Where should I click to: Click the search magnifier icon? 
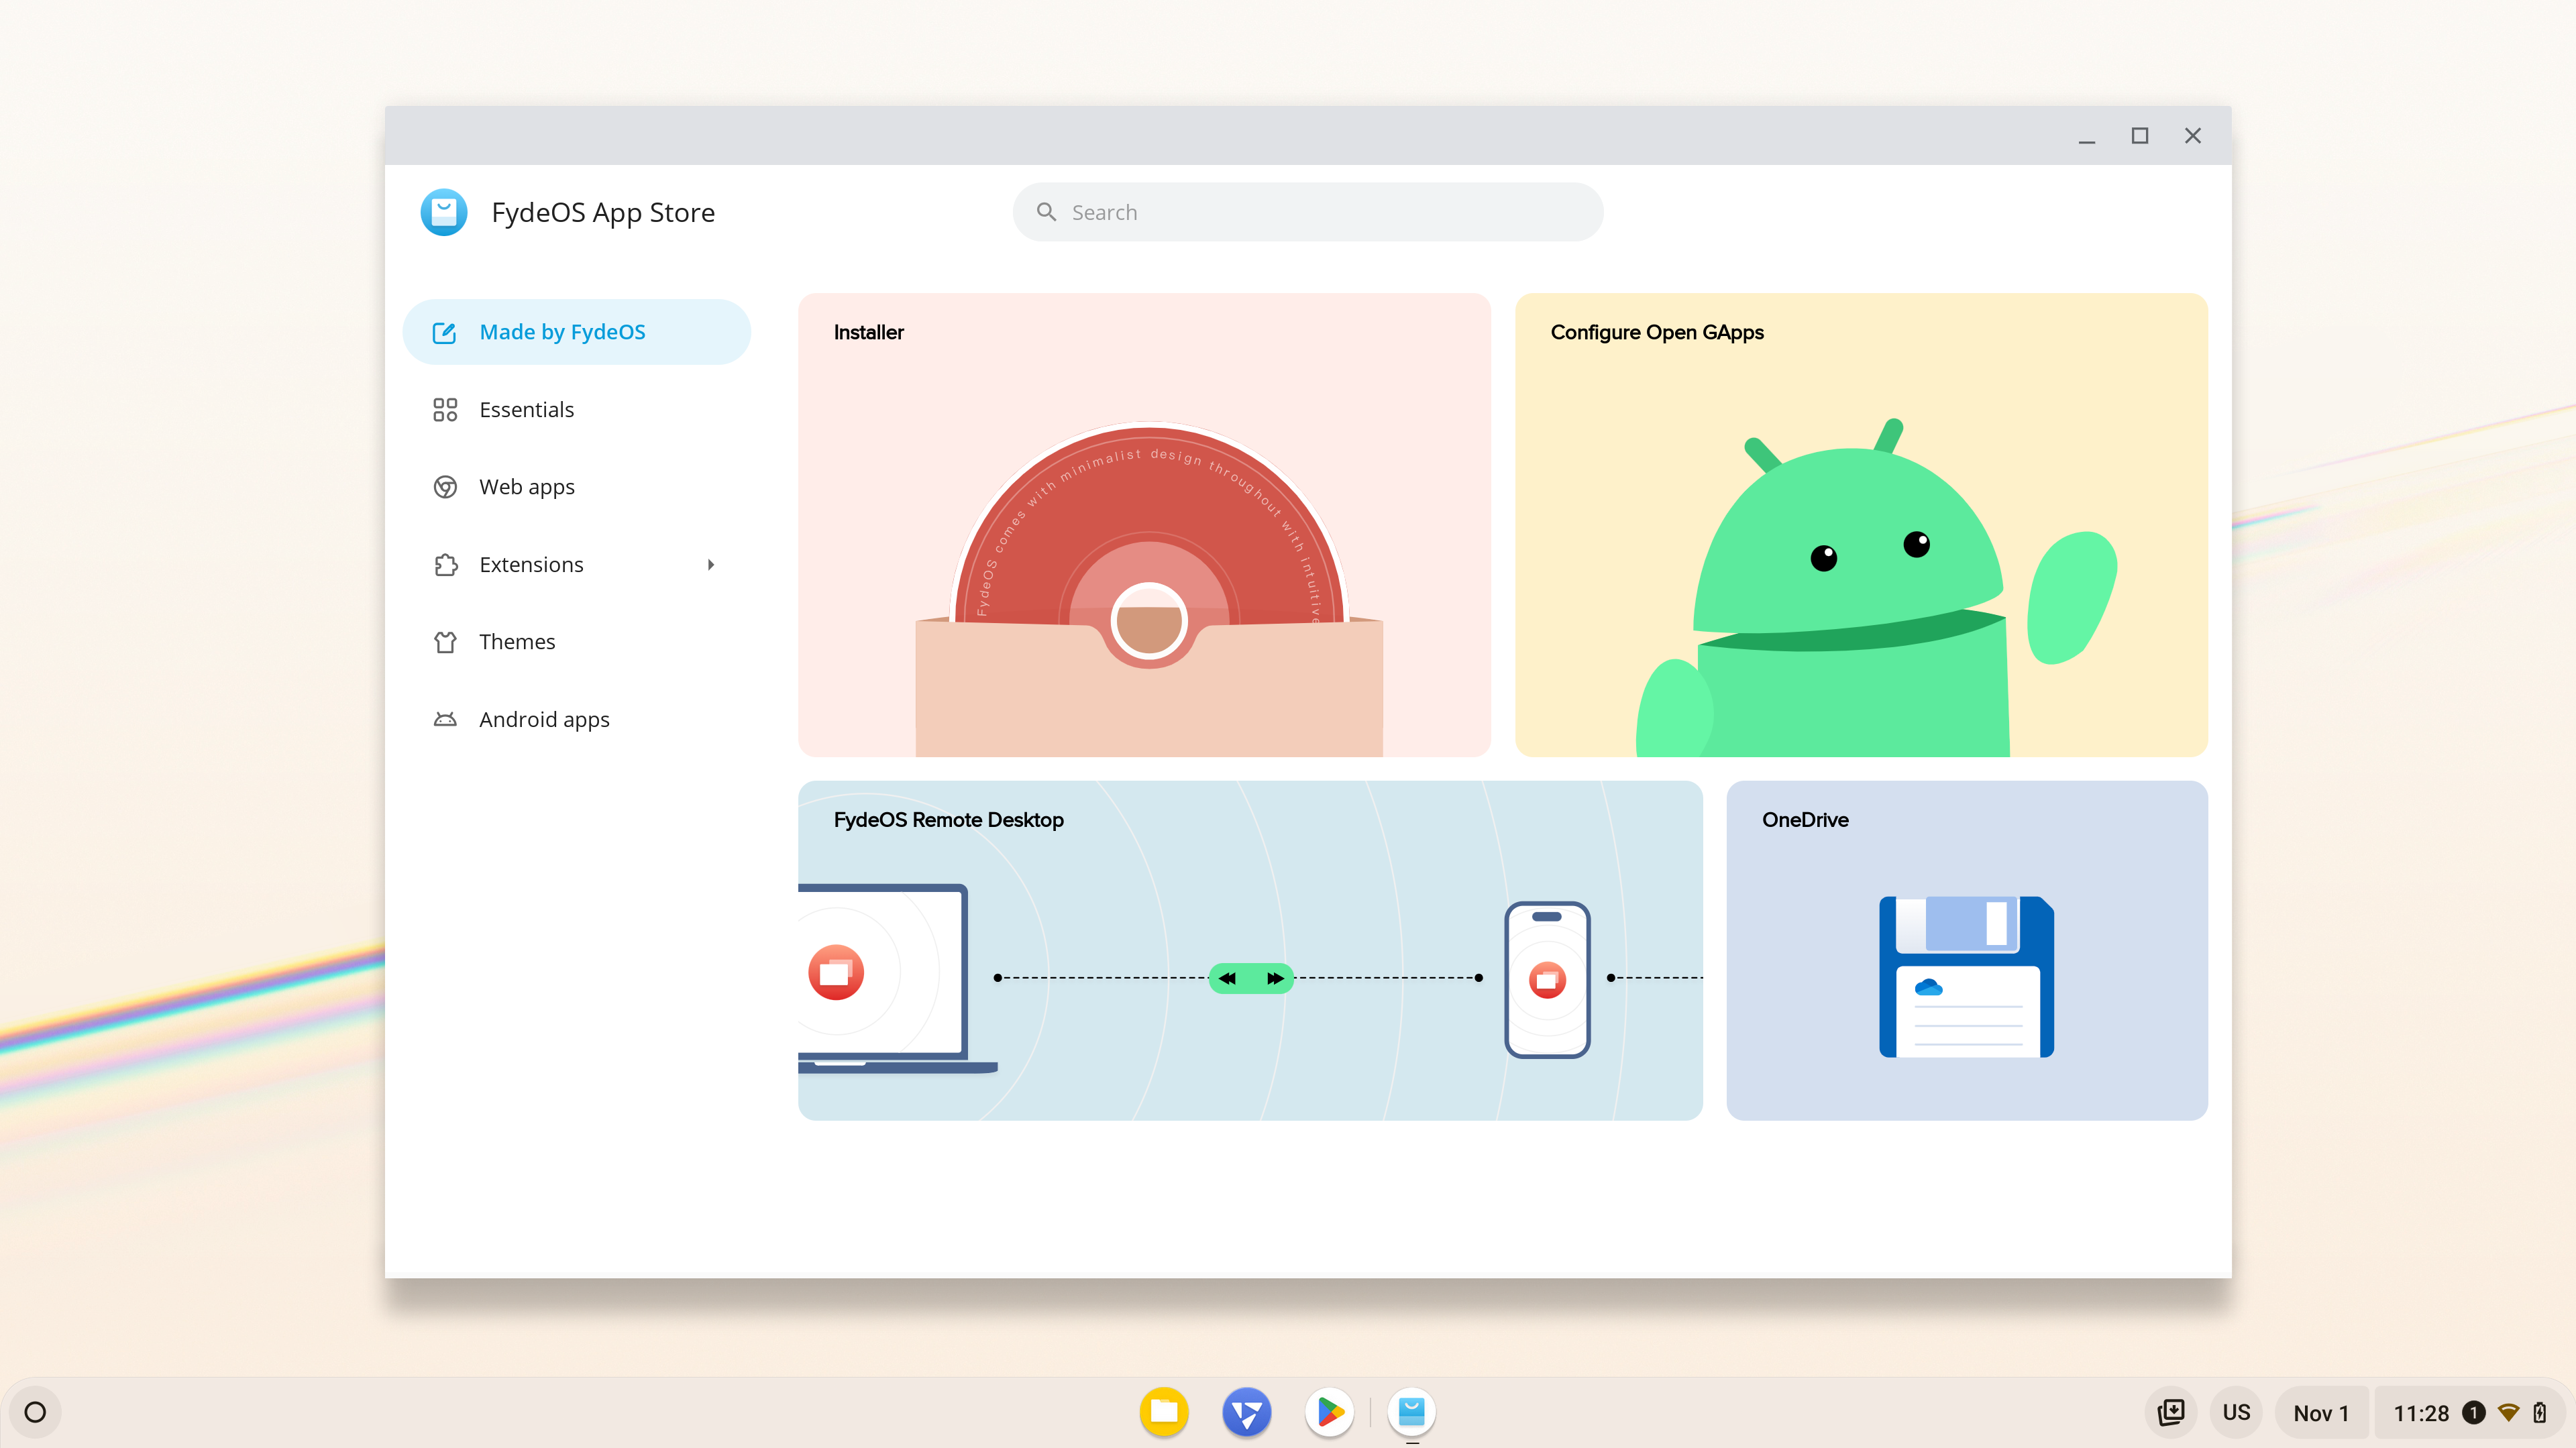pyautogui.click(x=1046, y=212)
